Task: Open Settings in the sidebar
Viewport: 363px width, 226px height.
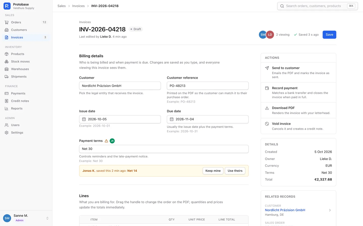Action: coord(26,133)
